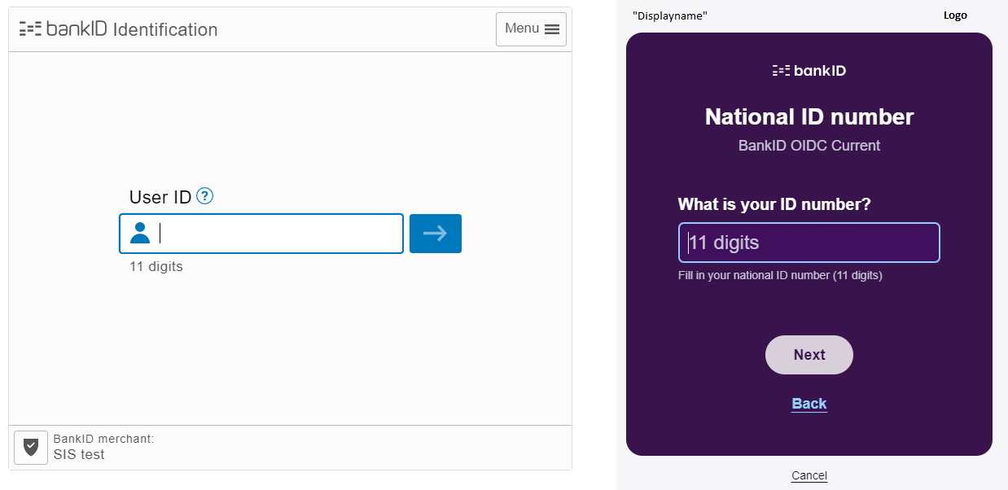Click the "BankID merchant:" label

103,439
